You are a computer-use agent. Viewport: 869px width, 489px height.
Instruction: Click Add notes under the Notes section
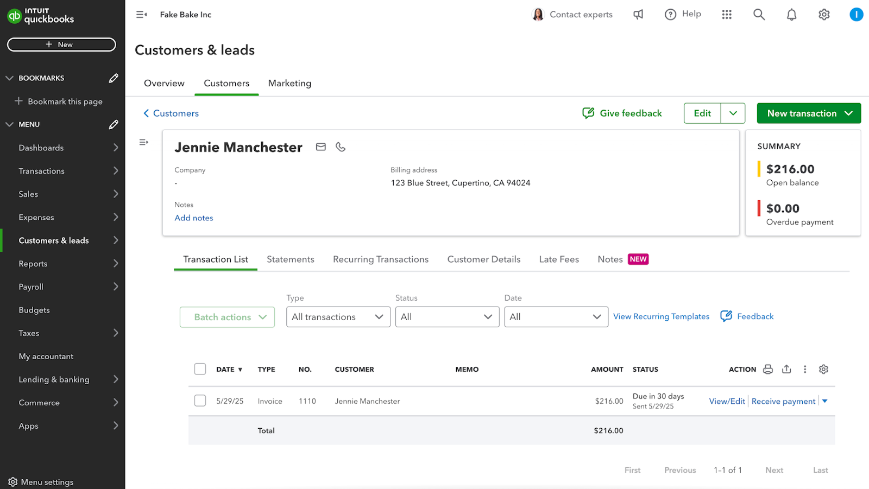193,218
